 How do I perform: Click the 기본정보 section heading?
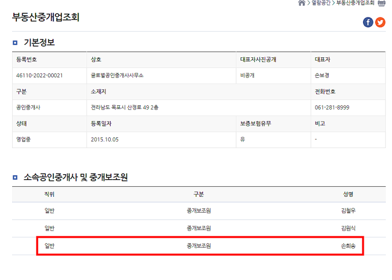click(x=39, y=43)
